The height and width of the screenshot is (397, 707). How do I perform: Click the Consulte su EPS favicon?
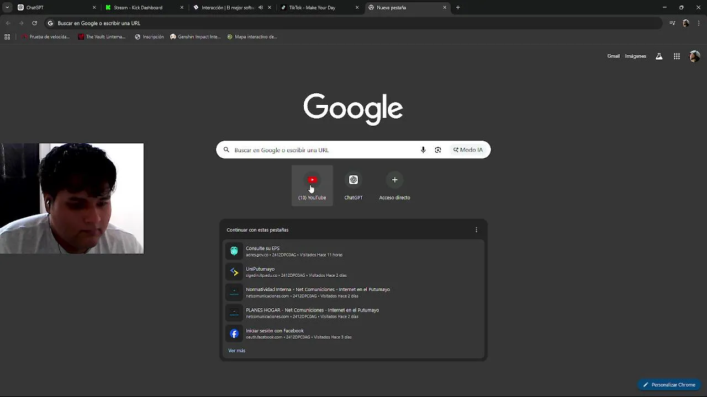click(234, 251)
